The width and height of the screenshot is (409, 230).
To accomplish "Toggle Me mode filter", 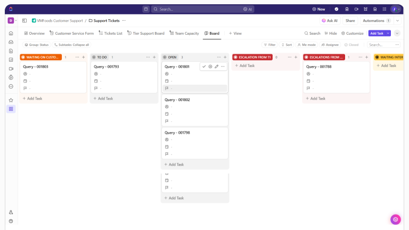I will [x=307, y=45].
